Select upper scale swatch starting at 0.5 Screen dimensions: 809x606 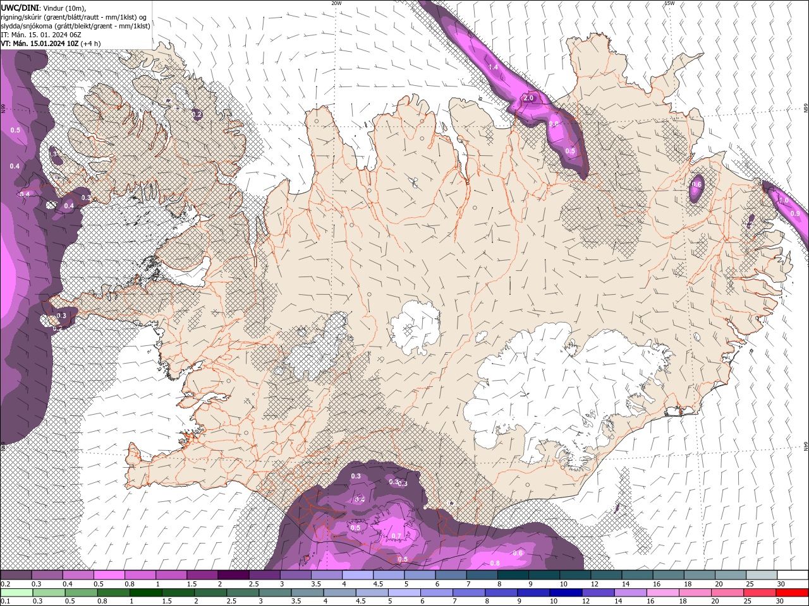coord(109,575)
